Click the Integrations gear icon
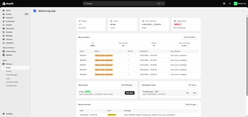The image size is (248, 117). 175,21
